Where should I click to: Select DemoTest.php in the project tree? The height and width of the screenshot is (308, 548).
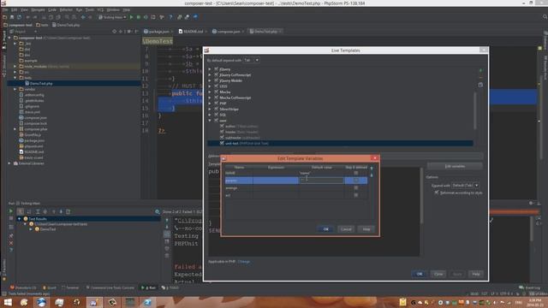(x=41, y=84)
